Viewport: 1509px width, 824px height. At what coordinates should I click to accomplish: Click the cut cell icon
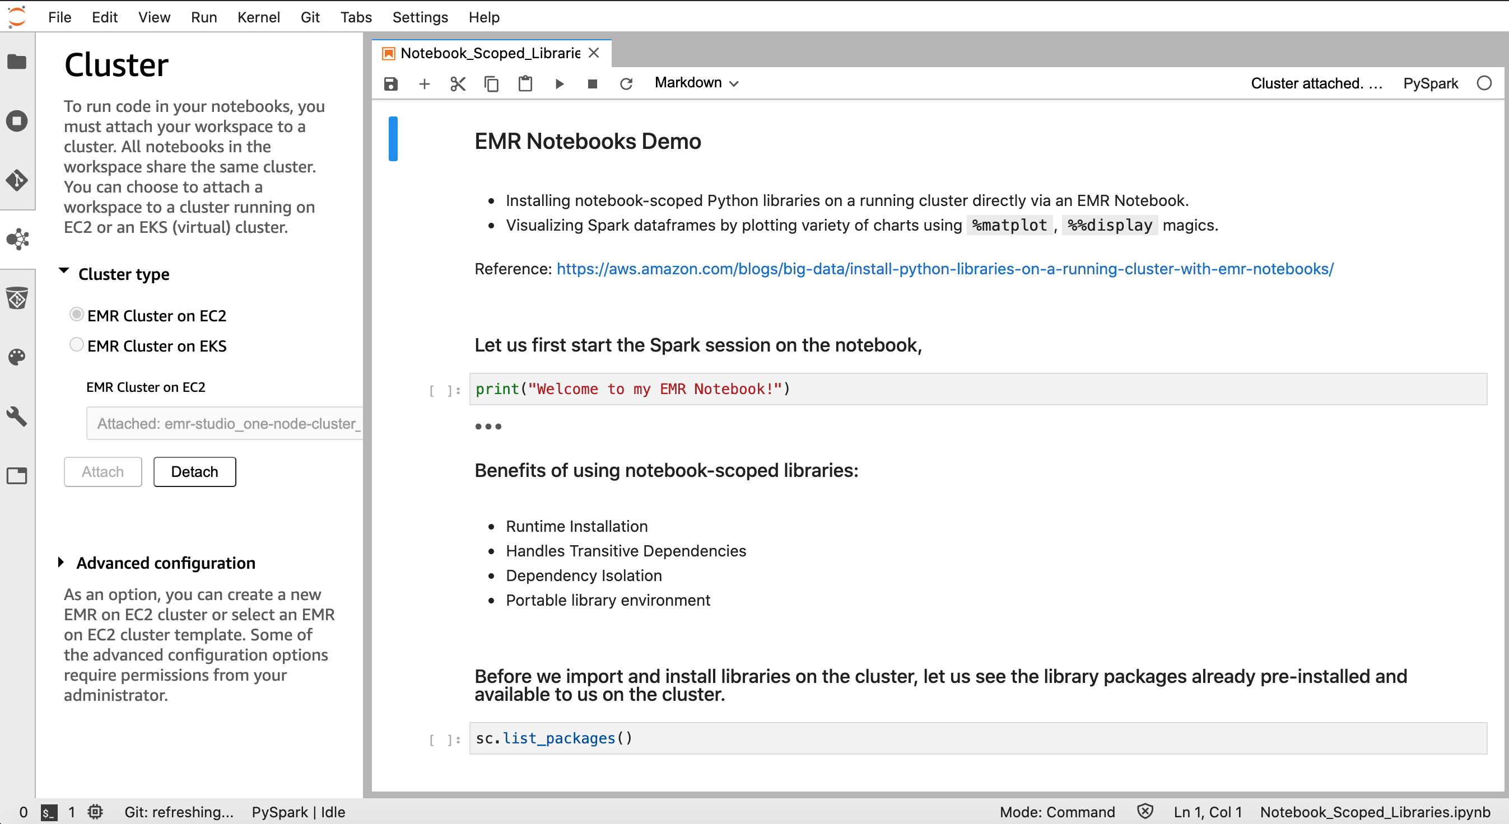(458, 82)
